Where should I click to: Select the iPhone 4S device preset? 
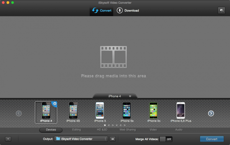[73, 112]
